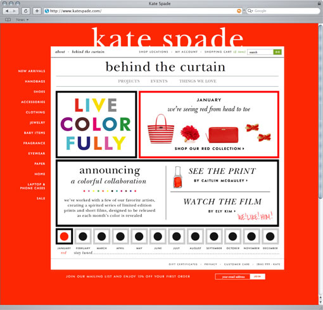Image resolution: width=323 pixels, height=310 pixels.
Task: Select Laptop & Phone Cases in the sidebar
Action: click(x=33, y=186)
